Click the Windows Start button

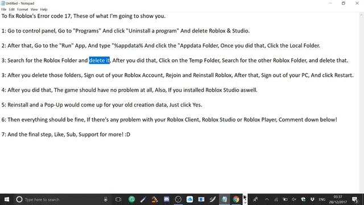point(6,199)
